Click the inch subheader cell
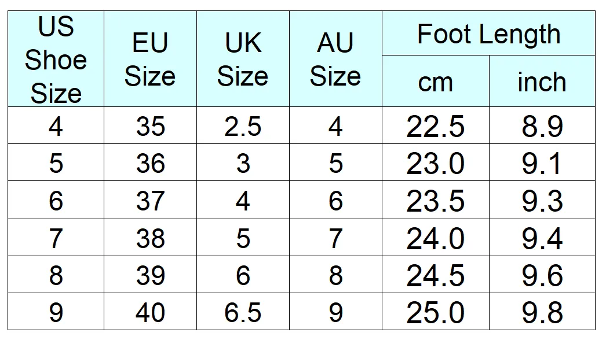Screen dimensions: 606x340 click(542, 81)
